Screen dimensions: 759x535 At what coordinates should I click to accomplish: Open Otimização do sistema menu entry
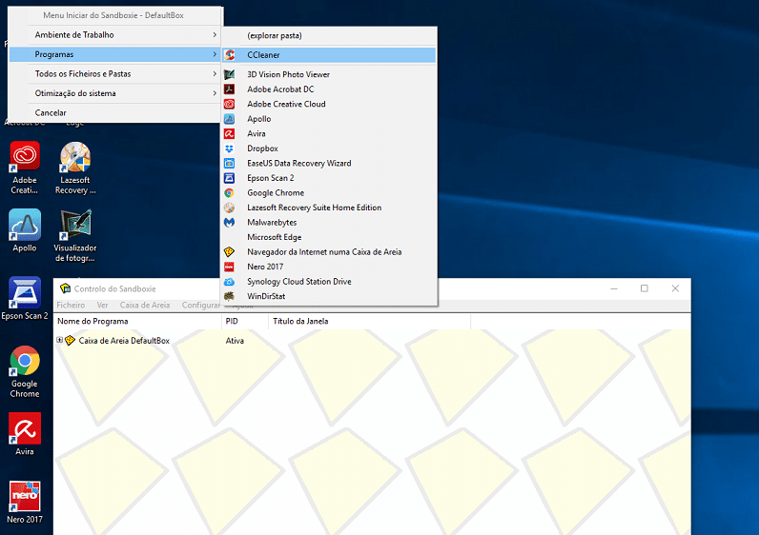(115, 92)
